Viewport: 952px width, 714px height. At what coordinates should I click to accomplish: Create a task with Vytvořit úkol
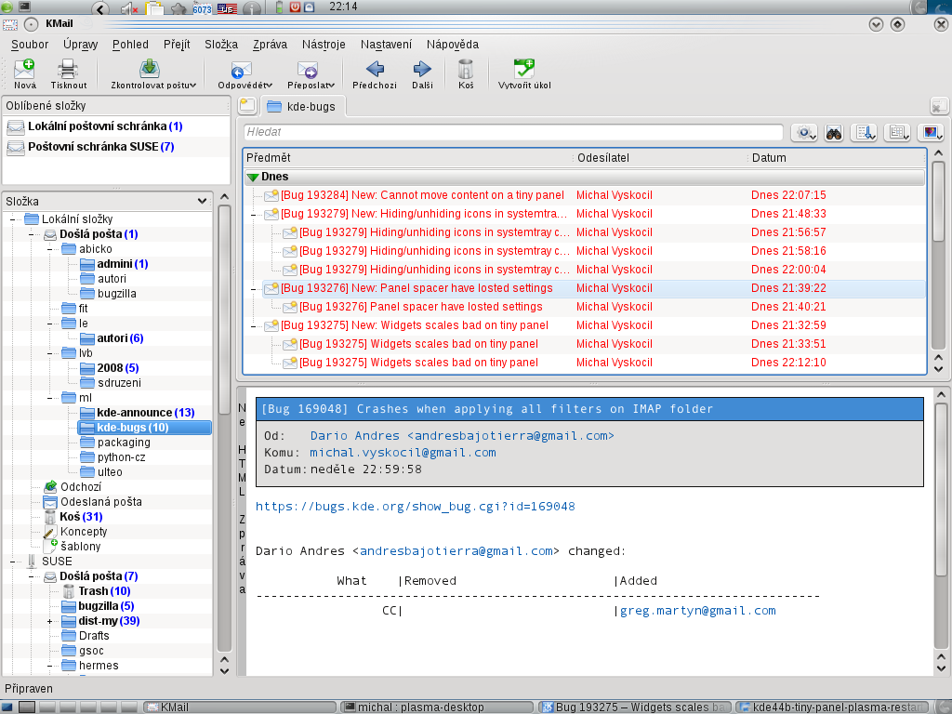coord(524,73)
